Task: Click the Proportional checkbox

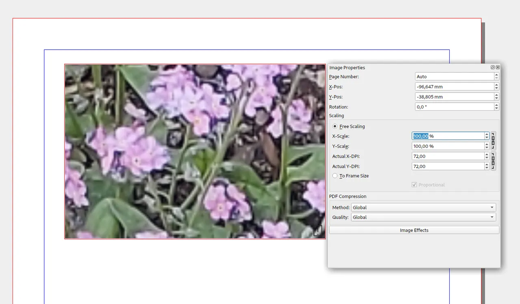Action: point(414,185)
